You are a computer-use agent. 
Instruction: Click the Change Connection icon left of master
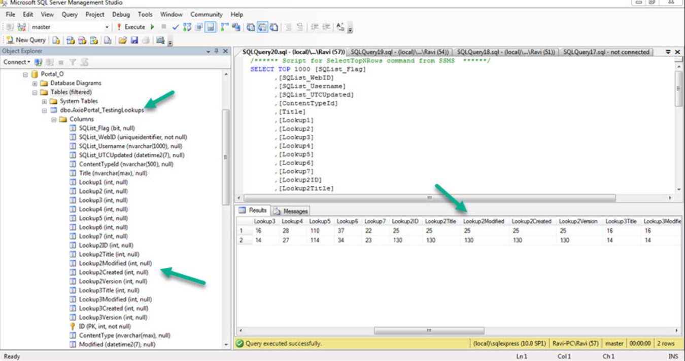tap(22, 27)
